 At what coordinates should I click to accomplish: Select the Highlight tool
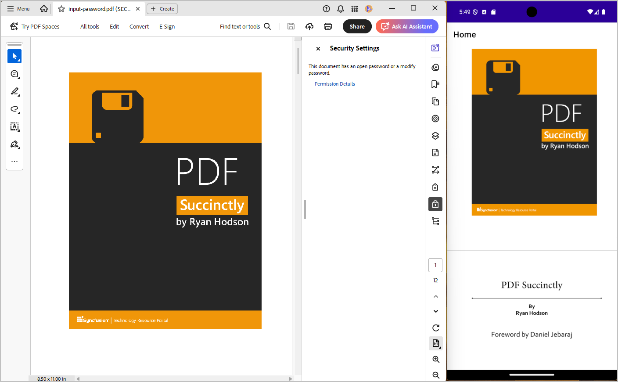[14, 91]
